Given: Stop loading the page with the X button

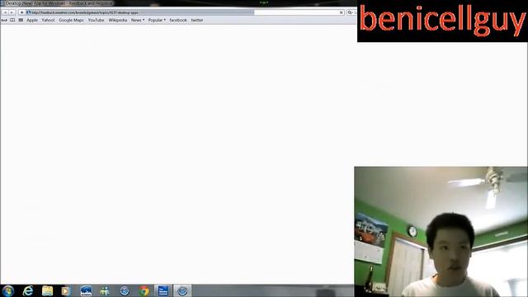Looking at the screenshot, I should point(341,12).
